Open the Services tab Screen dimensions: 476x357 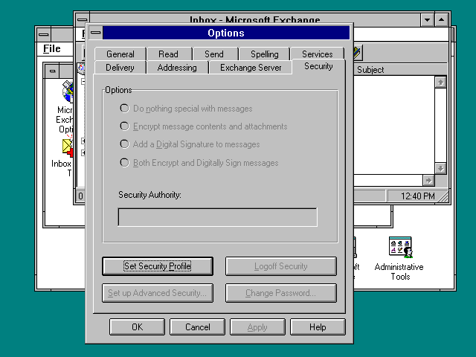point(318,54)
